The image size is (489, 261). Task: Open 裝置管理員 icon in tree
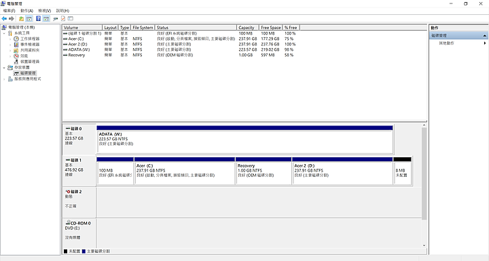point(16,62)
